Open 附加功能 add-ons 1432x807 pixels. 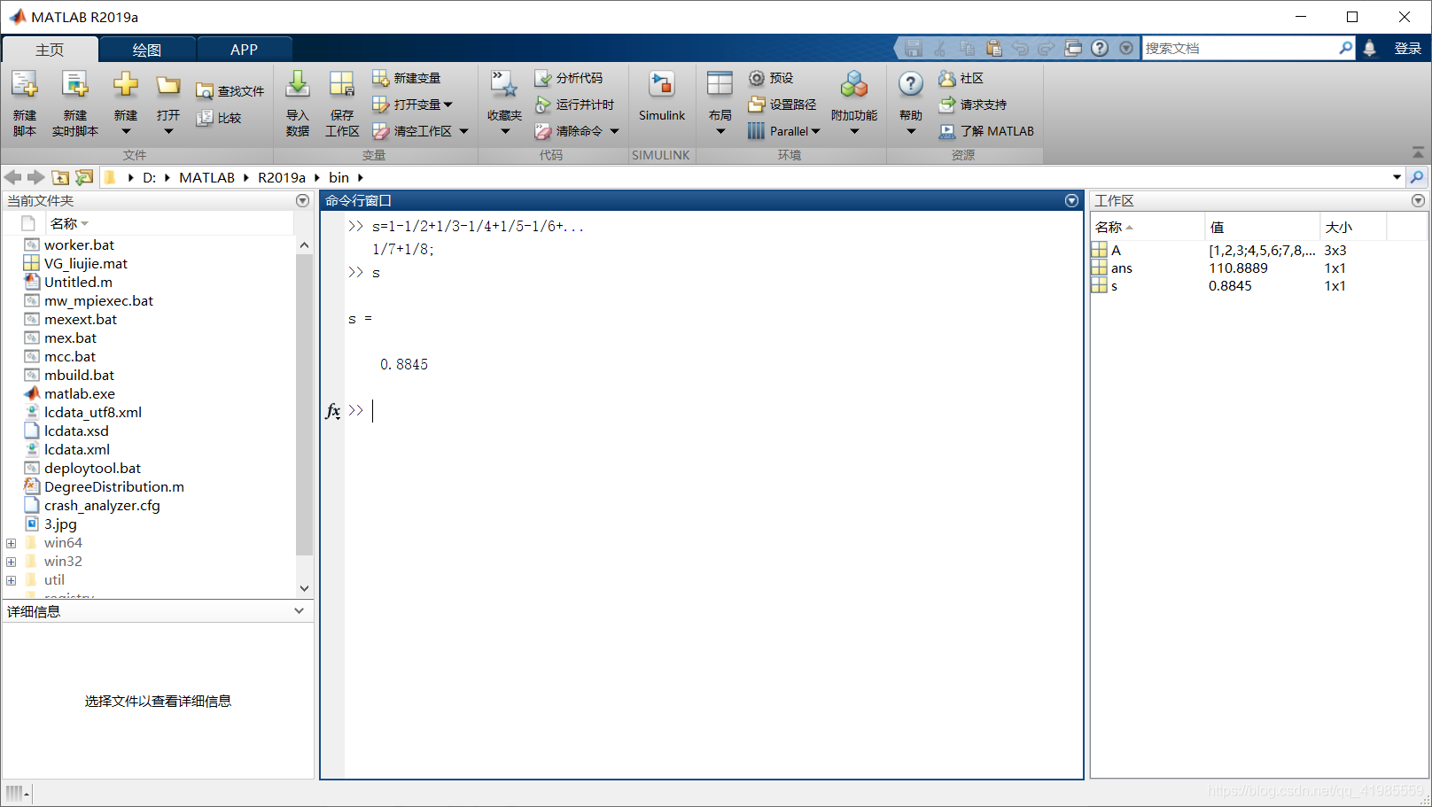click(854, 104)
